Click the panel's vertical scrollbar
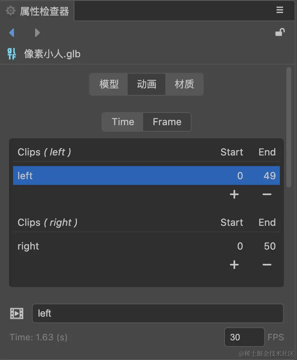The width and height of the screenshot is (297, 360). pyautogui.click(x=289, y=127)
